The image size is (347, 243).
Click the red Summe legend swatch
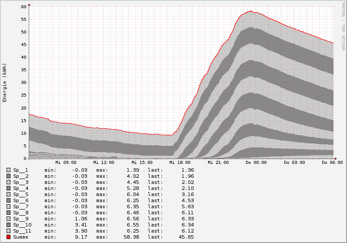coord(8,237)
